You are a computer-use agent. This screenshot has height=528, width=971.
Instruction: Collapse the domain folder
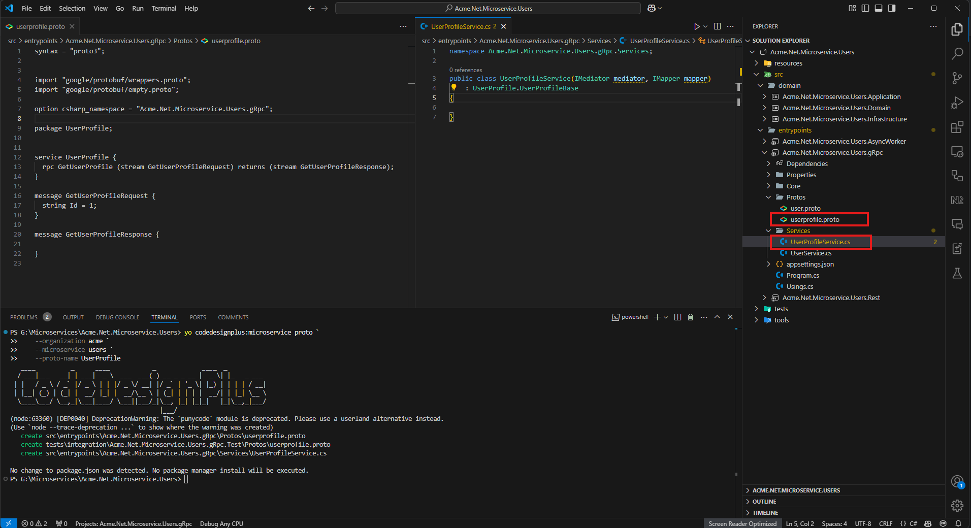point(760,85)
